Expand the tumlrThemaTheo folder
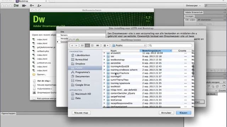 click(x=104, y=80)
